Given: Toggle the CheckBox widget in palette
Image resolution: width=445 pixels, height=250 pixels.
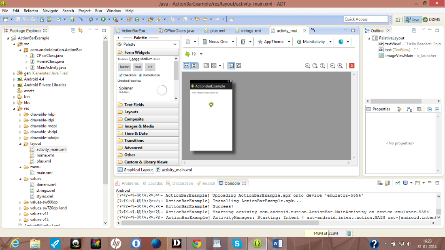Looking at the screenshot, I should point(128,75).
